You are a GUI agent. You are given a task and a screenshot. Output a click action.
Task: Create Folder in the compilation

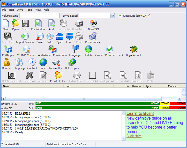(x=58, y=75)
